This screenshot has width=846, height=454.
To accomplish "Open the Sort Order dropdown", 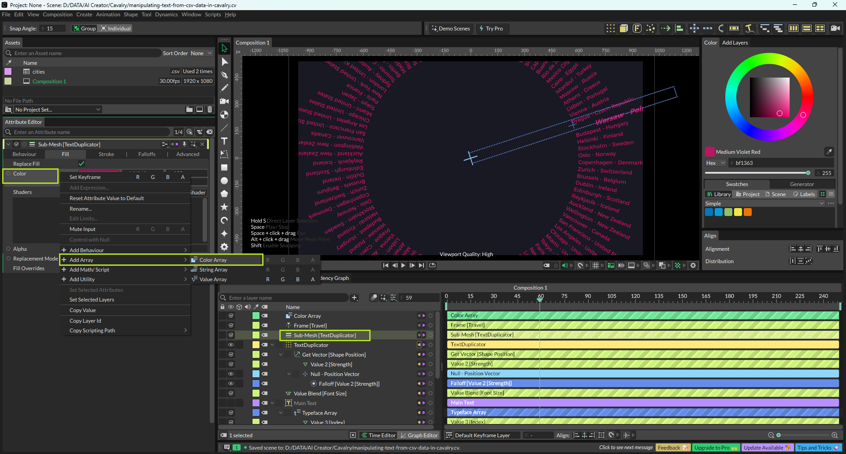I will pos(201,53).
